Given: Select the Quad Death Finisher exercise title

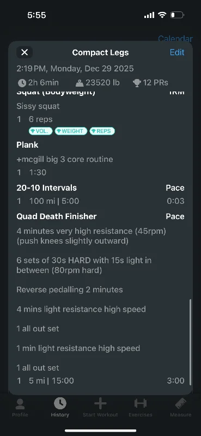Looking at the screenshot, I should coord(57,216).
